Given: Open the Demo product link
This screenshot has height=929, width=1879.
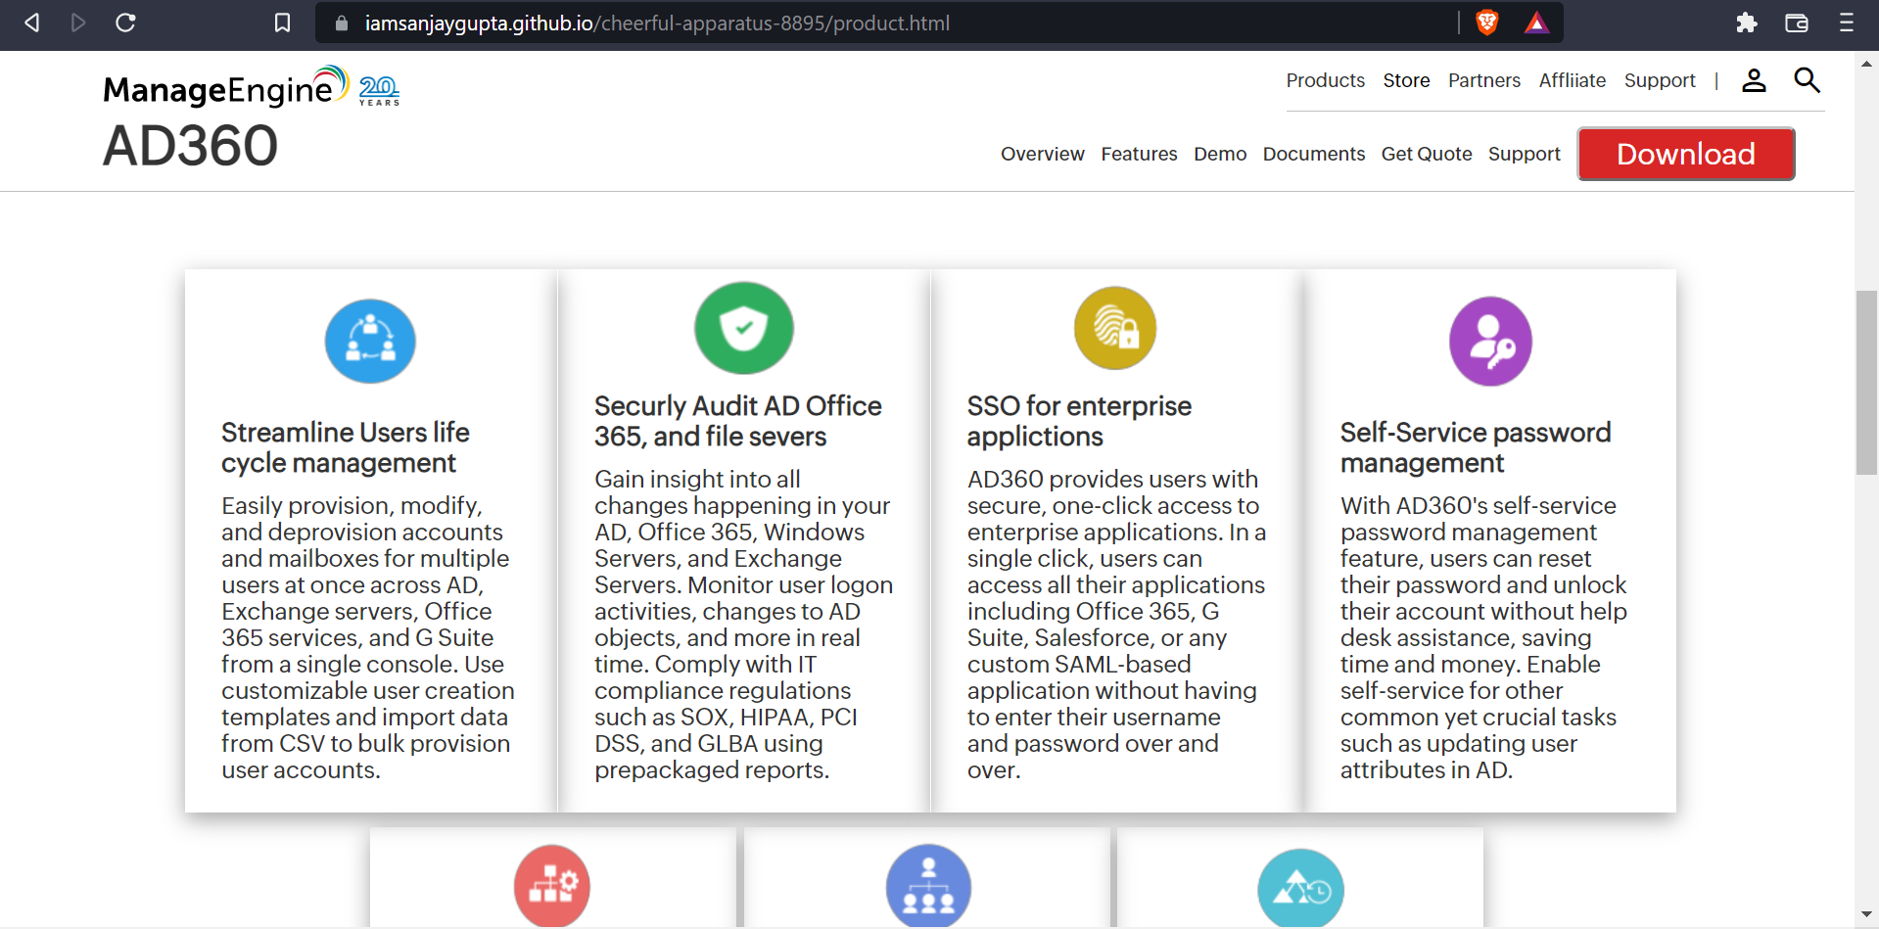Looking at the screenshot, I should pos(1220,154).
